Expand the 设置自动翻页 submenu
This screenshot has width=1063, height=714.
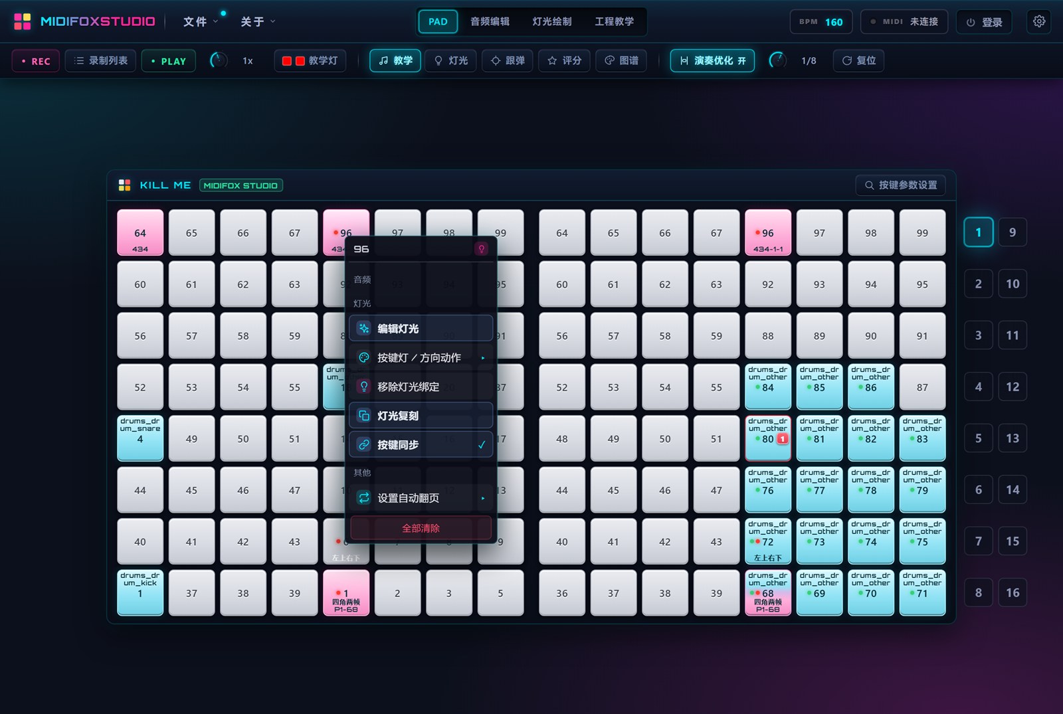pos(421,498)
